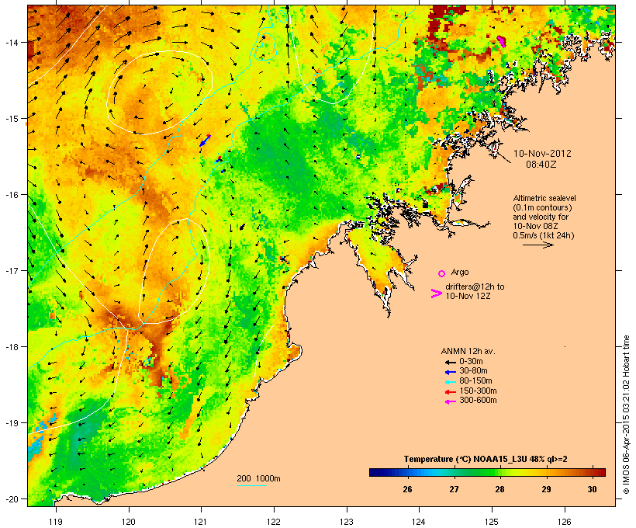
Task: Click the latitude axis label -19
Action: [x=11, y=423]
